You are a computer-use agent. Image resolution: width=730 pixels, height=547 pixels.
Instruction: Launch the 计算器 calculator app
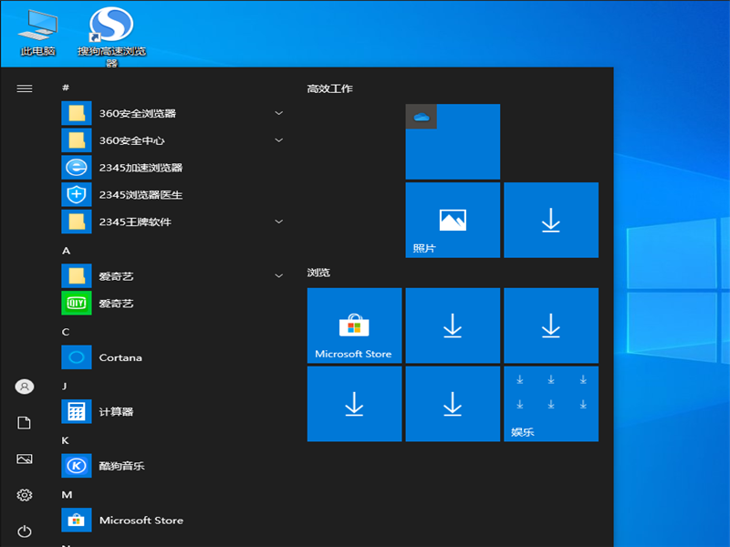pyautogui.click(x=120, y=412)
